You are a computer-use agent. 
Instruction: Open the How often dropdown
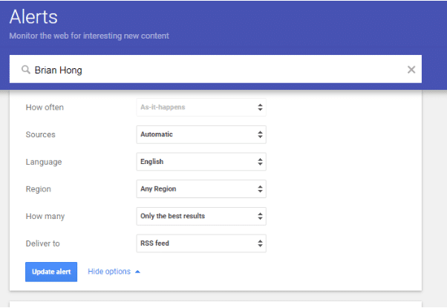(201, 108)
